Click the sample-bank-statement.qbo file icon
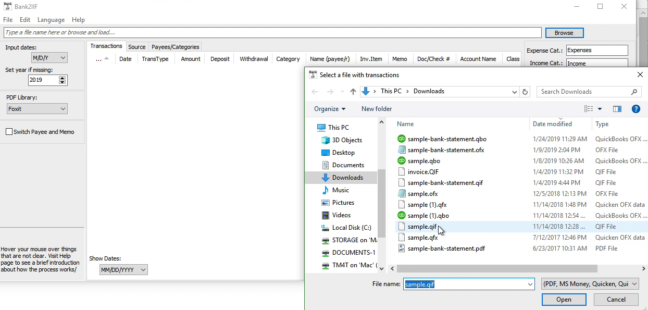The width and height of the screenshot is (648, 310). point(401,139)
